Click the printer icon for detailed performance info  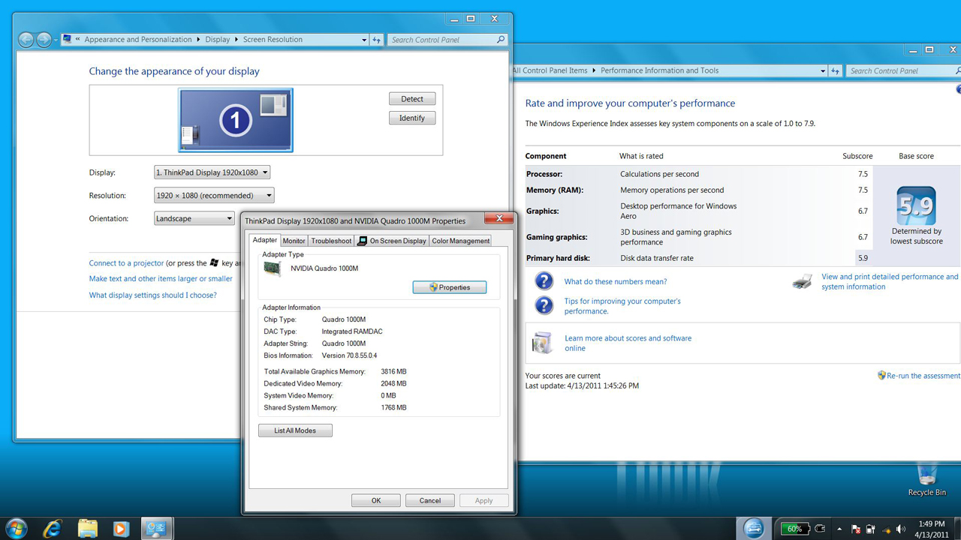pos(802,282)
